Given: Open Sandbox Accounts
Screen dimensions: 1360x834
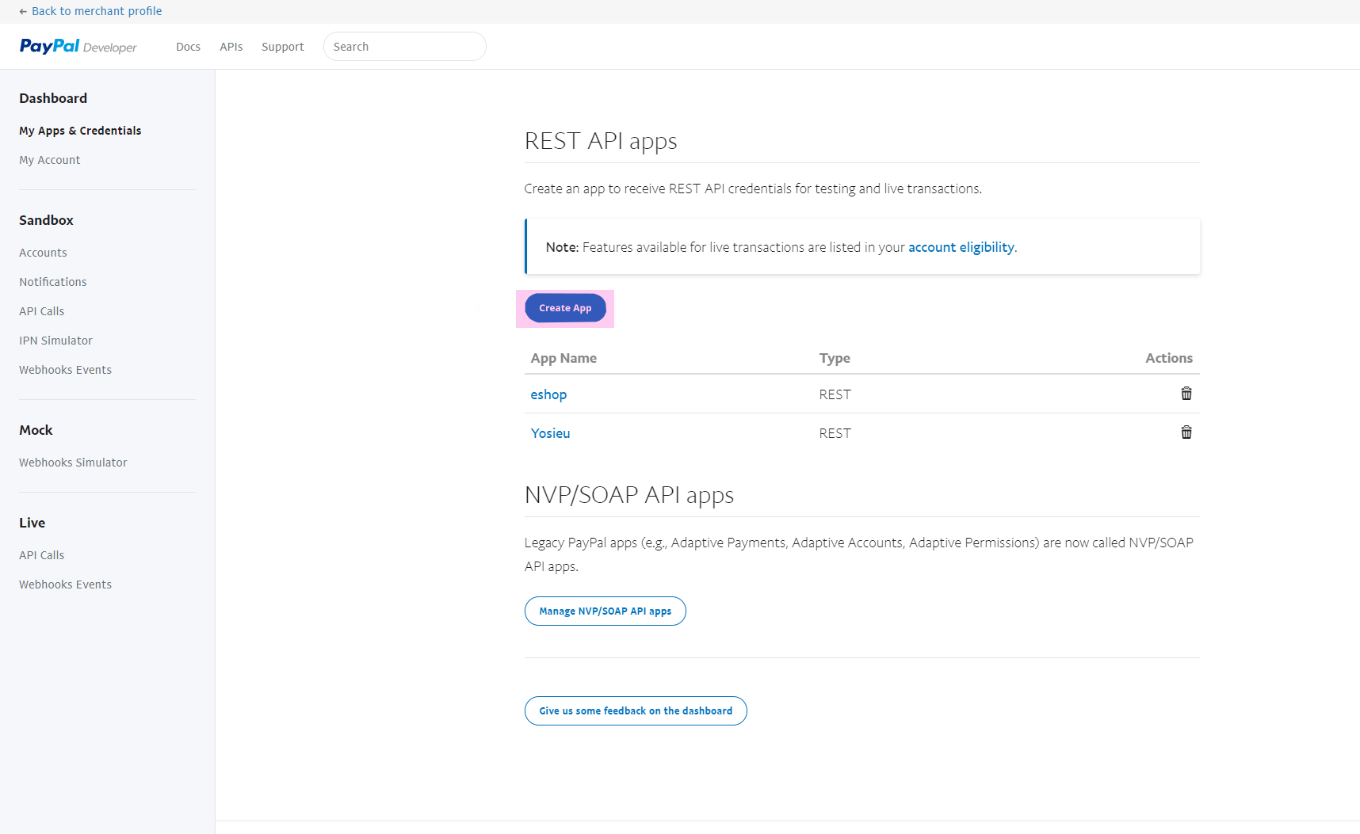Looking at the screenshot, I should (x=43, y=253).
